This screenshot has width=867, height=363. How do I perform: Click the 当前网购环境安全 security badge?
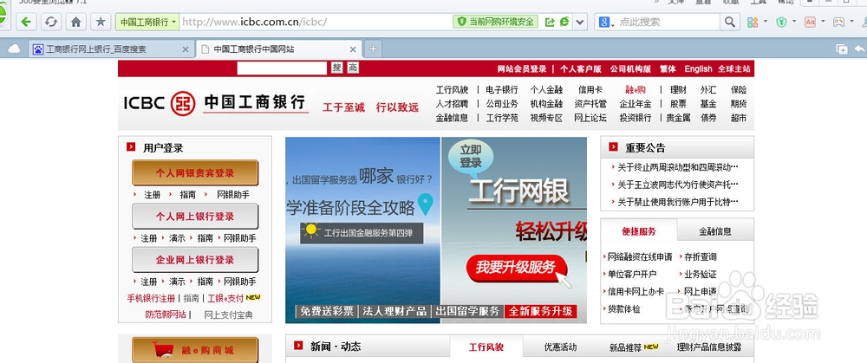(495, 23)
